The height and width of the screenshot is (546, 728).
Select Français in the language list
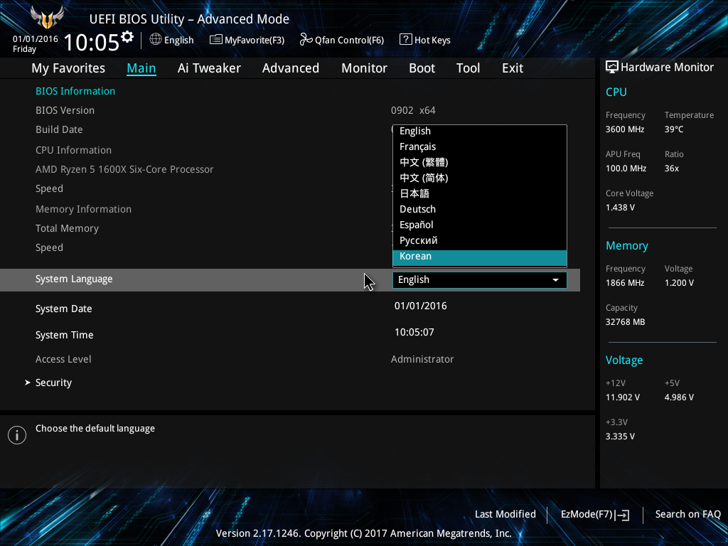point(480,146)
